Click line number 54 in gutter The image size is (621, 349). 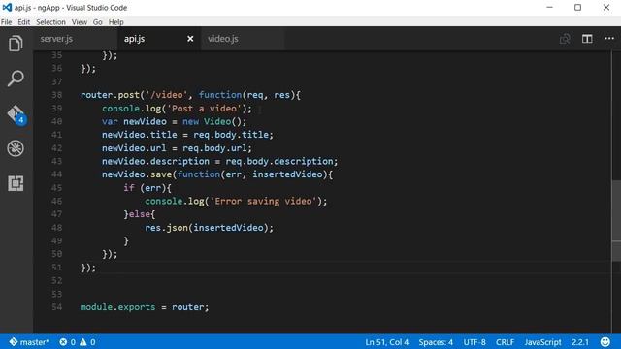[x=56, y=307]
